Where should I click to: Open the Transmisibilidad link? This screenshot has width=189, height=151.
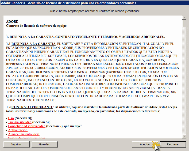pyautogui.click(x=20, y=122)
